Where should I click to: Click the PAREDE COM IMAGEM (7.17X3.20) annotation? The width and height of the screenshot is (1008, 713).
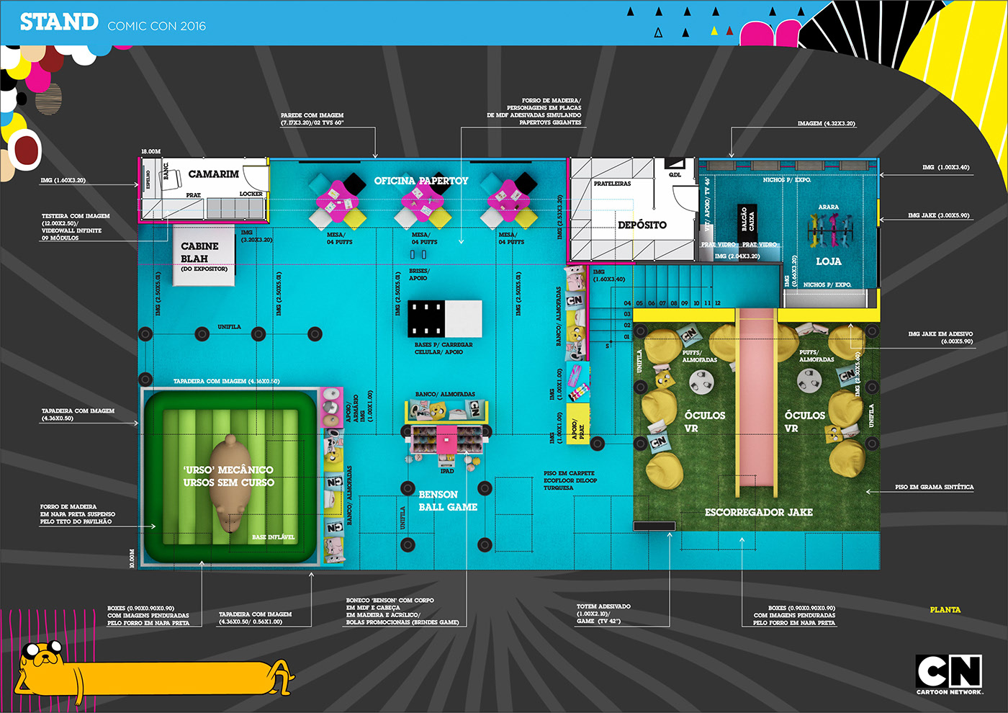pos(312,119)
